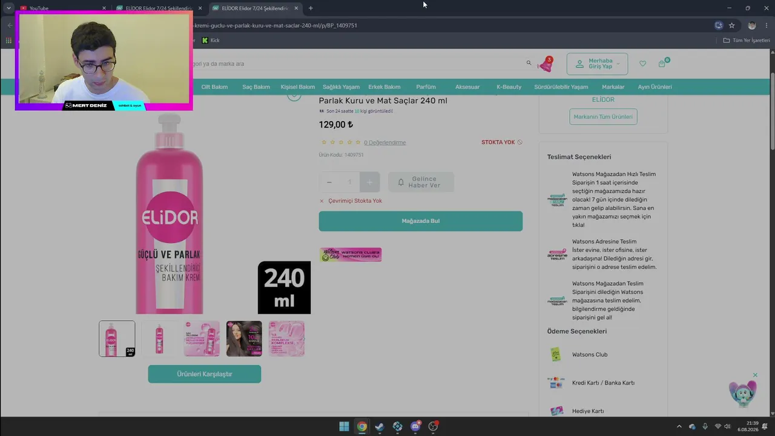The height and width of the screenshot is (436, 775).
Task: Click the Watsons Club membership banner
Action: (351, 254)
